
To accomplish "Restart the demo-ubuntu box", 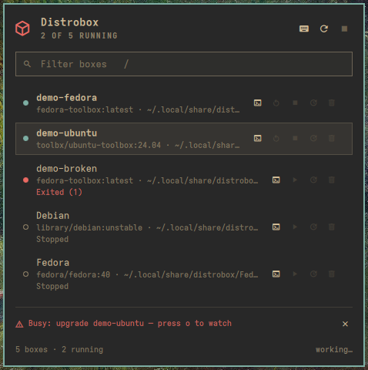I will [276, 138].
